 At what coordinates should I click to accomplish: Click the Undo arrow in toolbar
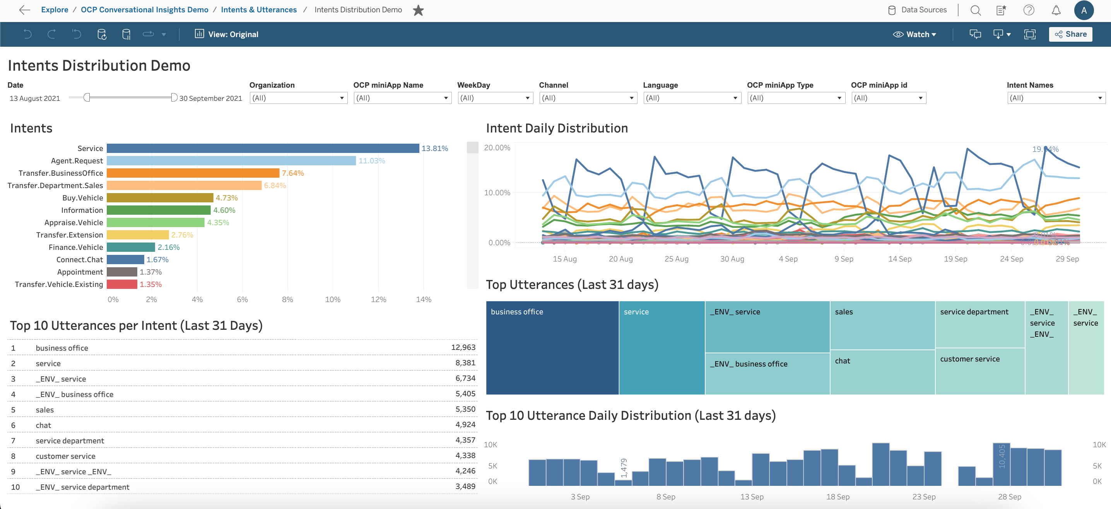[x=27, y=34]
